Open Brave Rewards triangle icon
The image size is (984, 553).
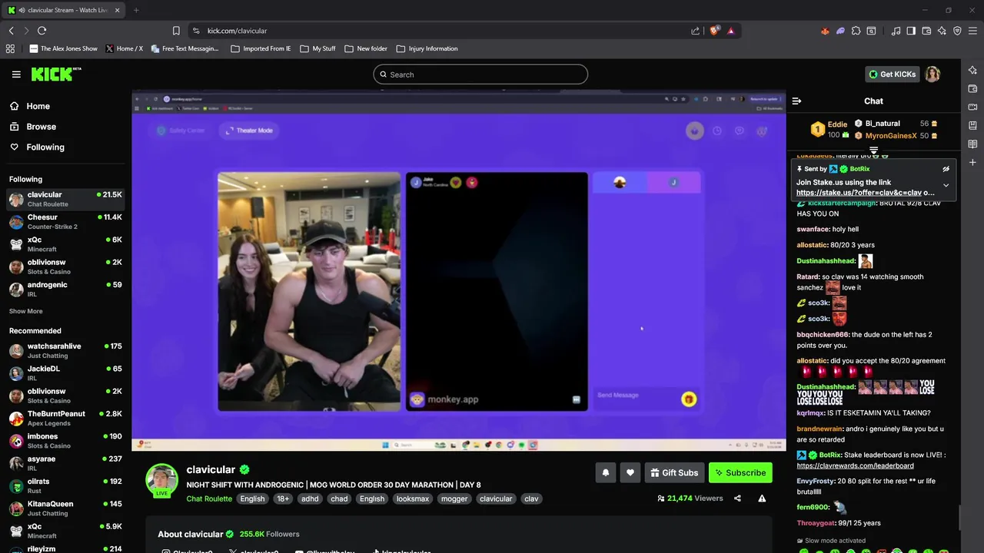coord(730,31)
